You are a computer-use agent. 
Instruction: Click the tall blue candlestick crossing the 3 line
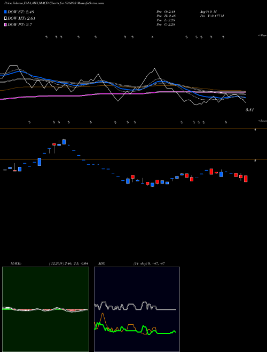coord(40,162)
